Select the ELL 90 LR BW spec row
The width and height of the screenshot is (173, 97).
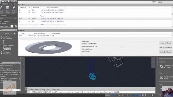tap(95, 10)
